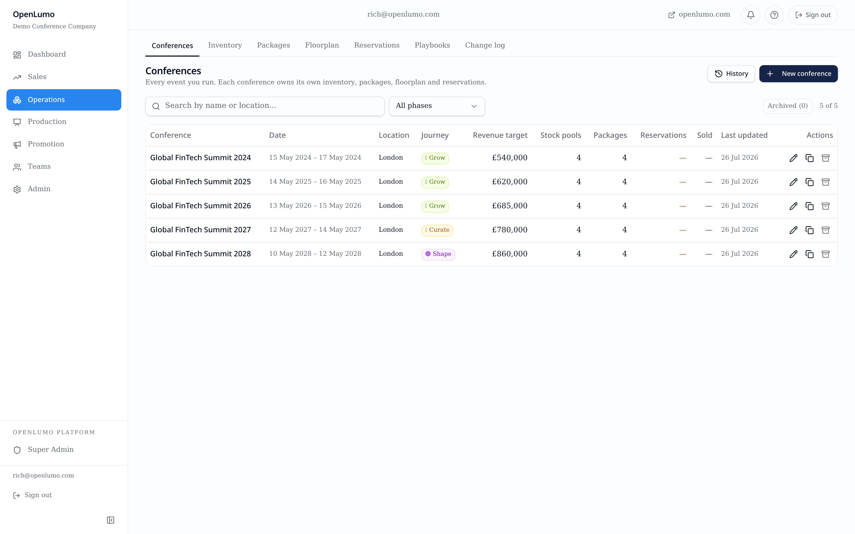
Task: Duplicate Global FinTech Summit 2027 via copy icon
Action: pyautogui.click(x=809, y=230)
